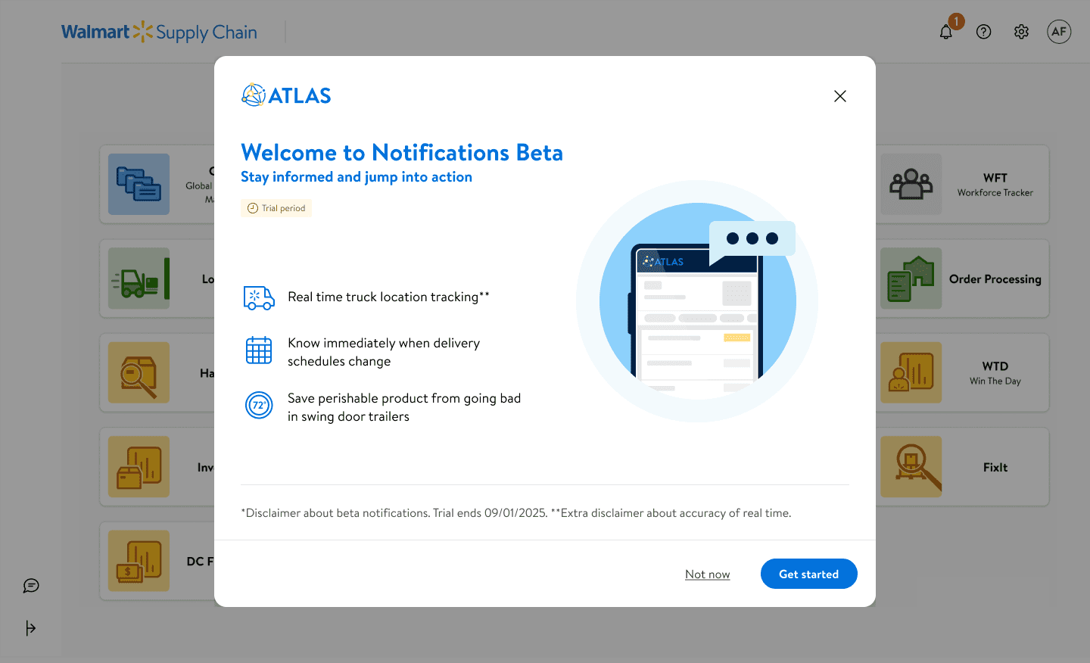Click 'Save perishable product from going bad' text
The height and width of the screenshot is (663, 1090).
point(404,398)
